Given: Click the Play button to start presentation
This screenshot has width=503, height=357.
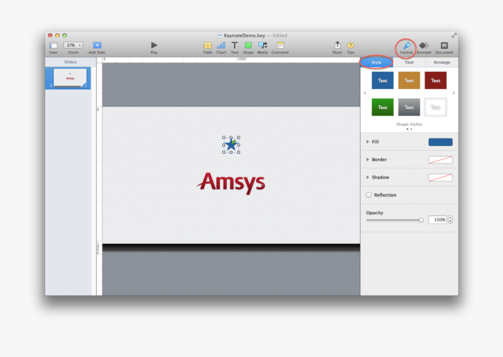Looking at the screenshot, I should (154, 46).
